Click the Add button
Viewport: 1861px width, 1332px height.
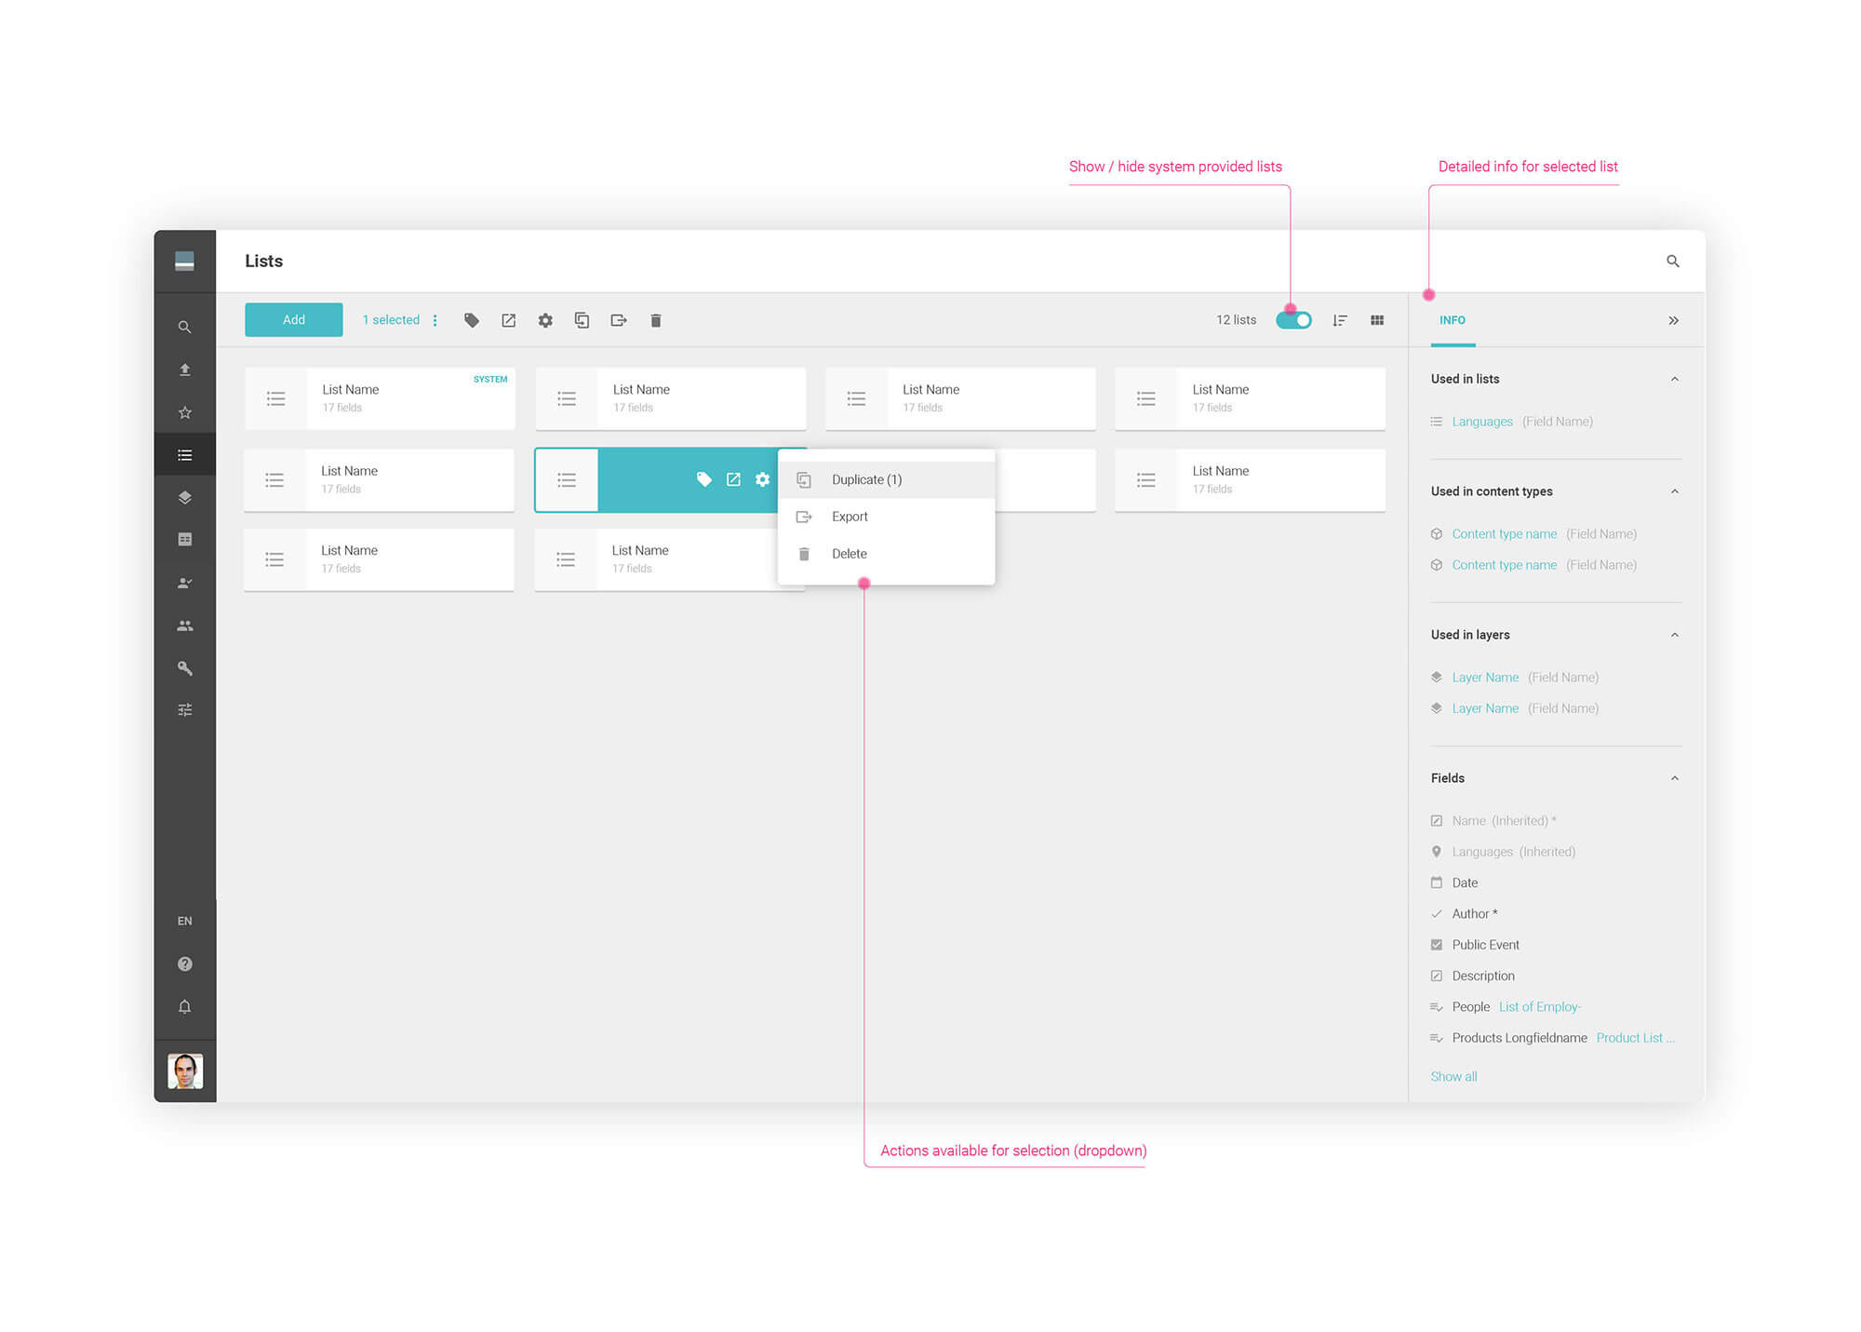tap(293, 320)
